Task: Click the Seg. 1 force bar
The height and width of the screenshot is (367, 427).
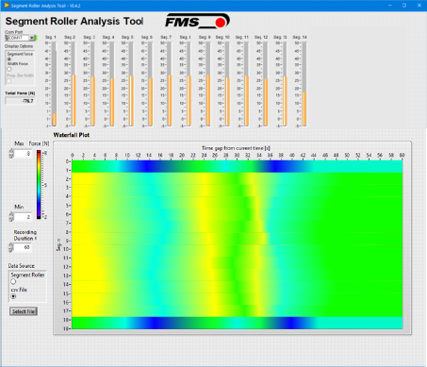Action: tap(54, 84)
